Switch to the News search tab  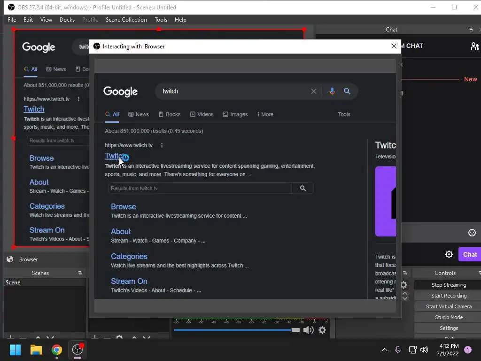pyautogui.click(x=139, y=114)
